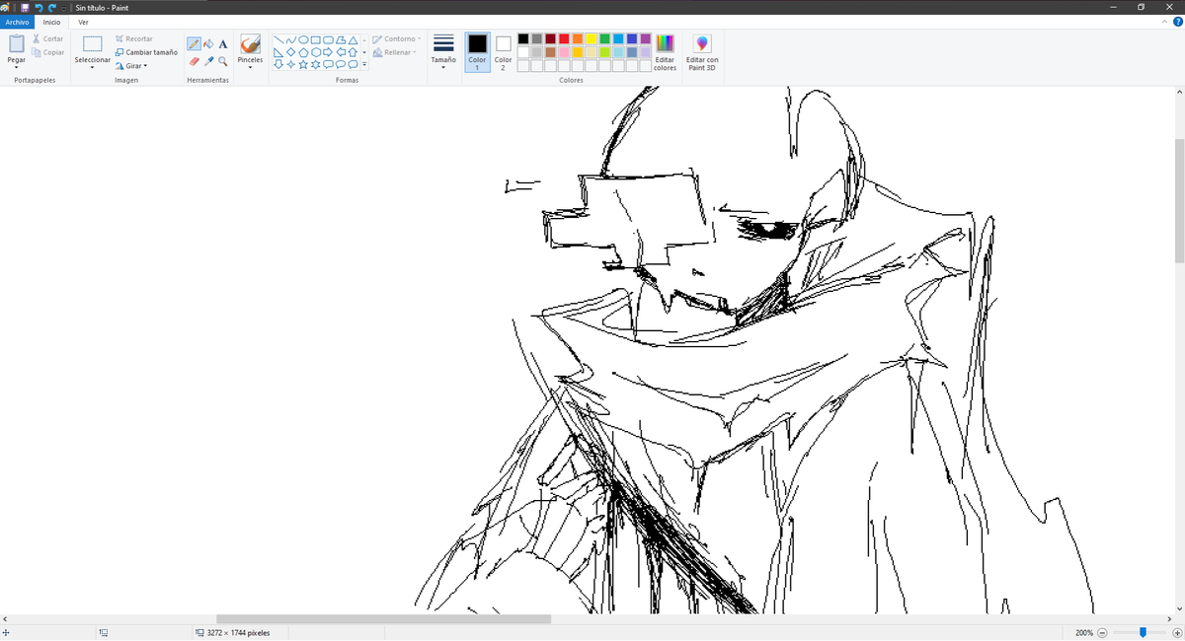Click the horizontal scrollbar right arrow
Viewport: 1185px width, 641px height.
tap(1168, 619)
